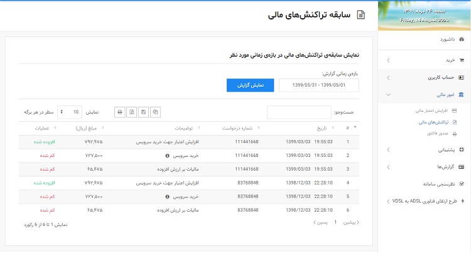
Task: Click request number 111441668 in row 1
Action: tap(247, 142)
